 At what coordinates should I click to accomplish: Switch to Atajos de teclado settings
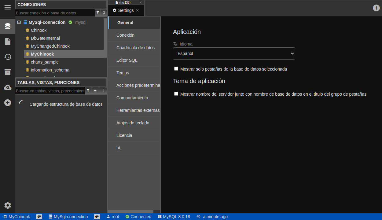[x=133, y=123]
